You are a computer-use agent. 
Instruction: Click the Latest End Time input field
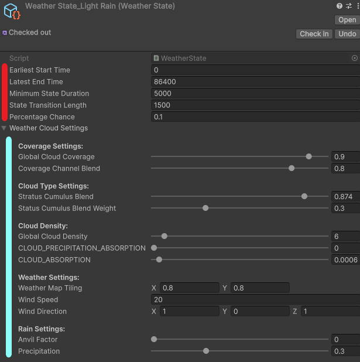[x=255, y=82]
